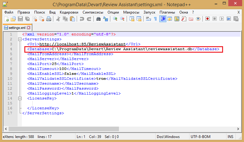Open the Плагины menu
This screenshot has width=244, height=142.
167,12
